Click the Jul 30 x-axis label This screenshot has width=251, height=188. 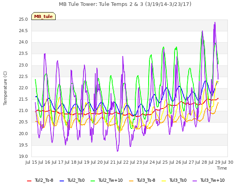point(227,162)
